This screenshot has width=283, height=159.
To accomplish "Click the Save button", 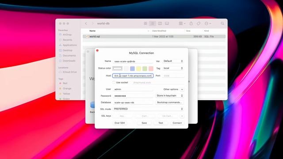I will point(144,123).
